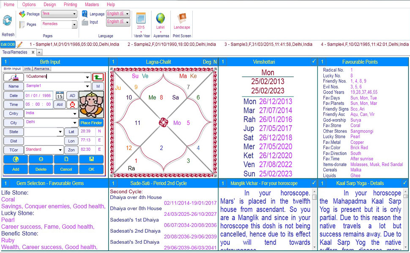Click the new document icon above Cancel
Image resolution: width=410 pixels, height=253 pixels.
(x=66, y=159)
